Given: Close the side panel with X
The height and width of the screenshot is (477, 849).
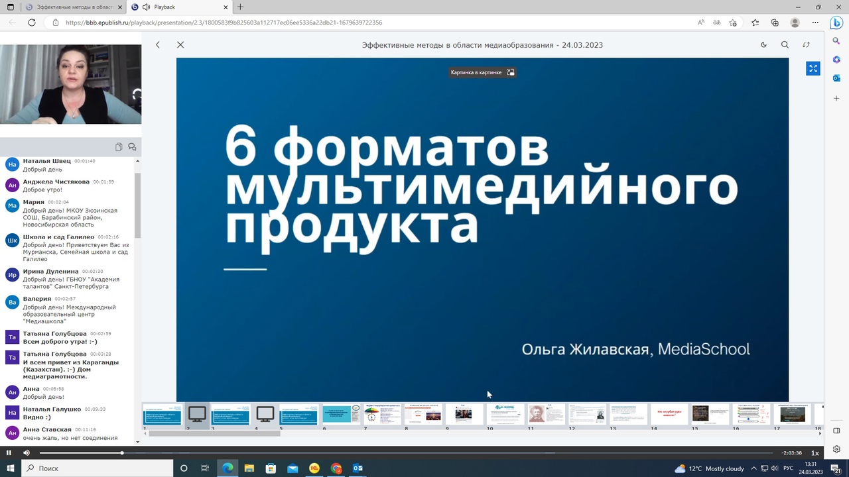Looking at the screenshot, I should [180, 44].
